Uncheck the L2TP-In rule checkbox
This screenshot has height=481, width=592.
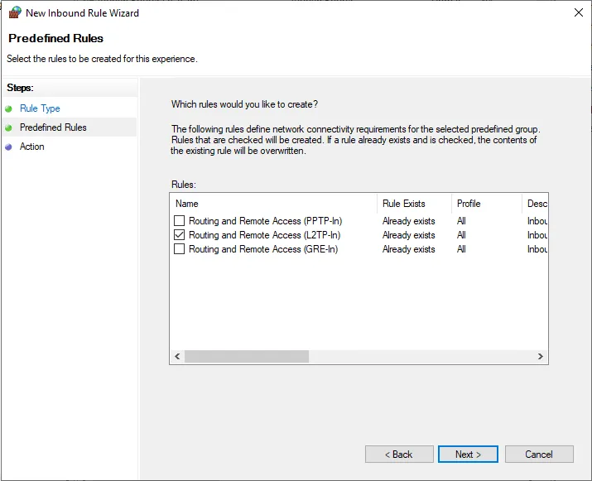click(x=179, y=235)
